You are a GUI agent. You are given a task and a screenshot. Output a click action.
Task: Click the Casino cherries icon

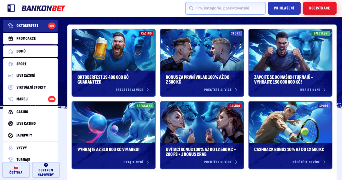click(x=11, y=112)
